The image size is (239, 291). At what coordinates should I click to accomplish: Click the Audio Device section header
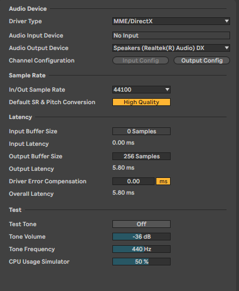pos(28,9)
